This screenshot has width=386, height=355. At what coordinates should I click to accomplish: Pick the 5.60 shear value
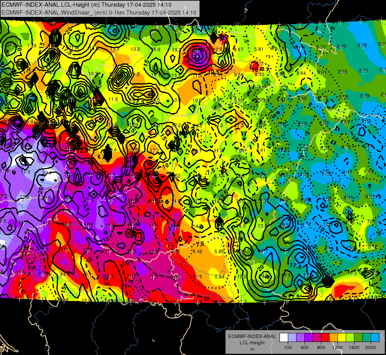tap(239, 100)
